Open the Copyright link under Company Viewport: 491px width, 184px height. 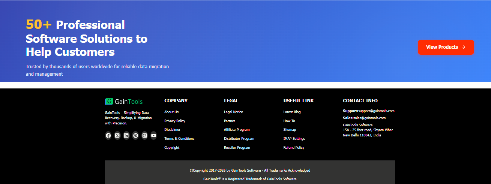pos(172,148)
